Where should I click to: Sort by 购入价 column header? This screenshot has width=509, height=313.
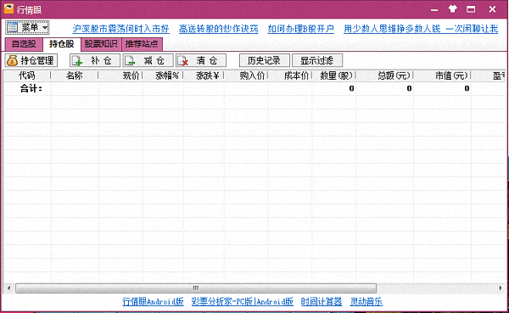tap(246, 75)
